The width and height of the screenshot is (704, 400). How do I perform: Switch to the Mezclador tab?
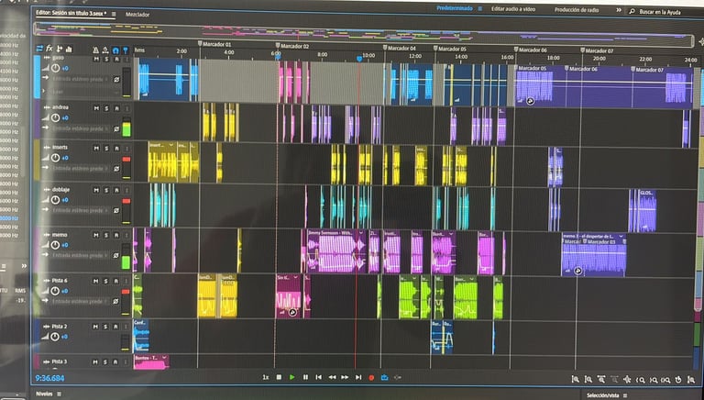[137, 15]
